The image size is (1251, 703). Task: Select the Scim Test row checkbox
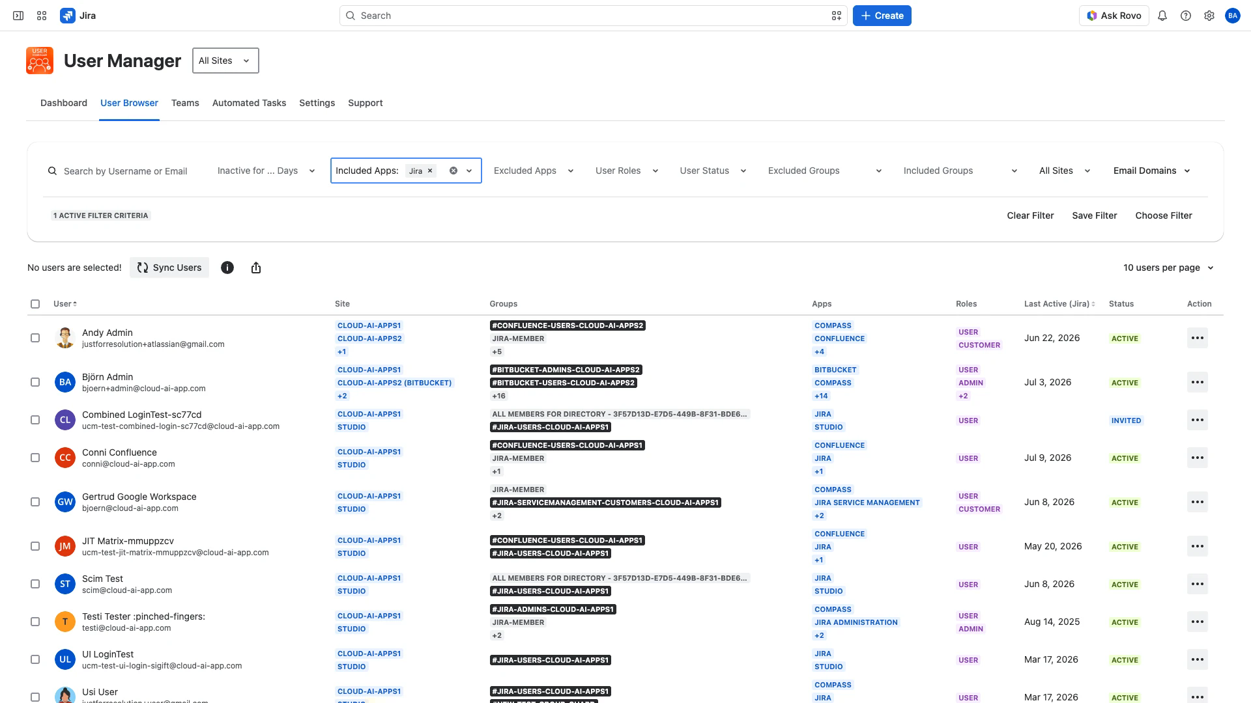tap(35, 584)
